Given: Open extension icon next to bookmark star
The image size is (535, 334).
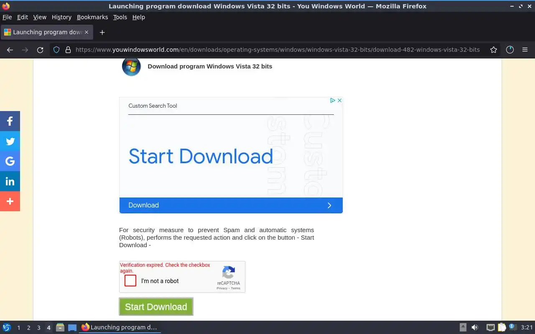Looking at the screenshot, I should [x=510, y=50].
